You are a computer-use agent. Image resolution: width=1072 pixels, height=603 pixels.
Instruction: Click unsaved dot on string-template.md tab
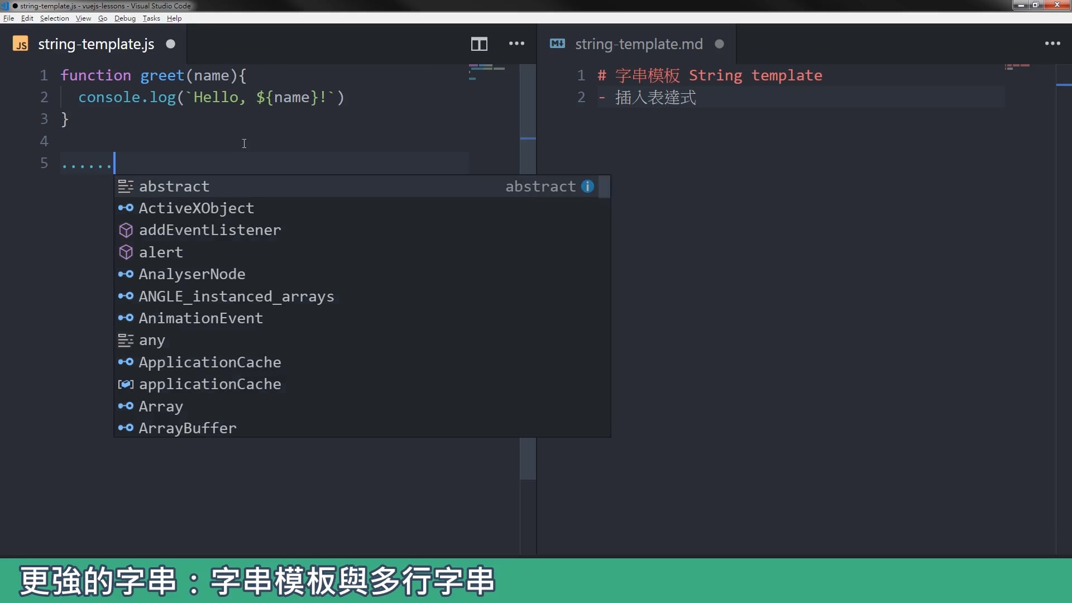719,44
